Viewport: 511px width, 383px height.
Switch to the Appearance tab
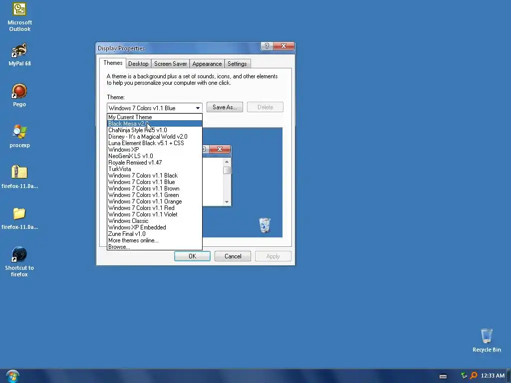click(x=207, y=64)
